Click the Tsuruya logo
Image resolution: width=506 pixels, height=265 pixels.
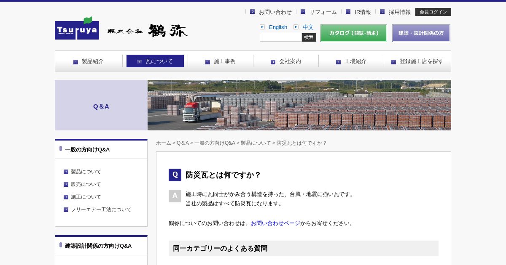[77, 28]
